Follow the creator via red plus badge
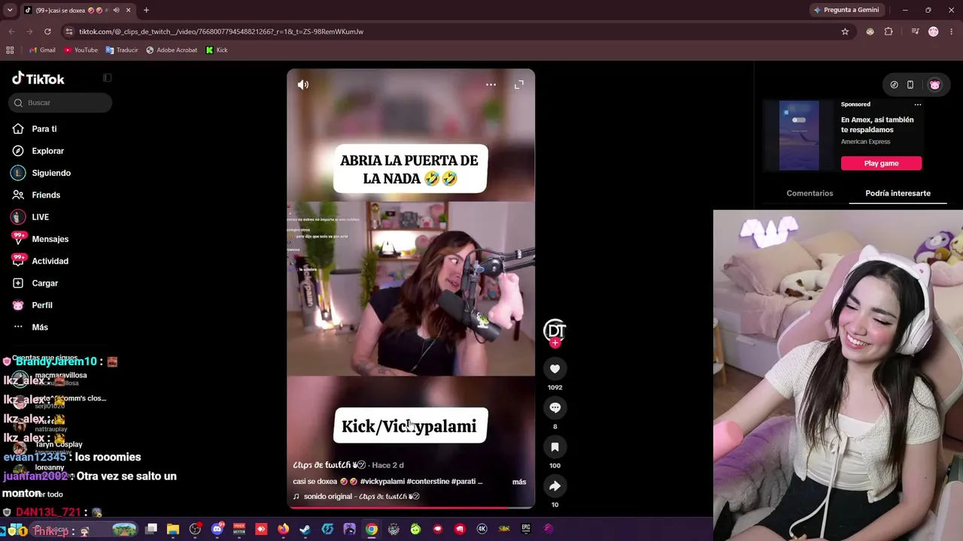The height and width of the screenshot is (541, 963). point(555,343)
